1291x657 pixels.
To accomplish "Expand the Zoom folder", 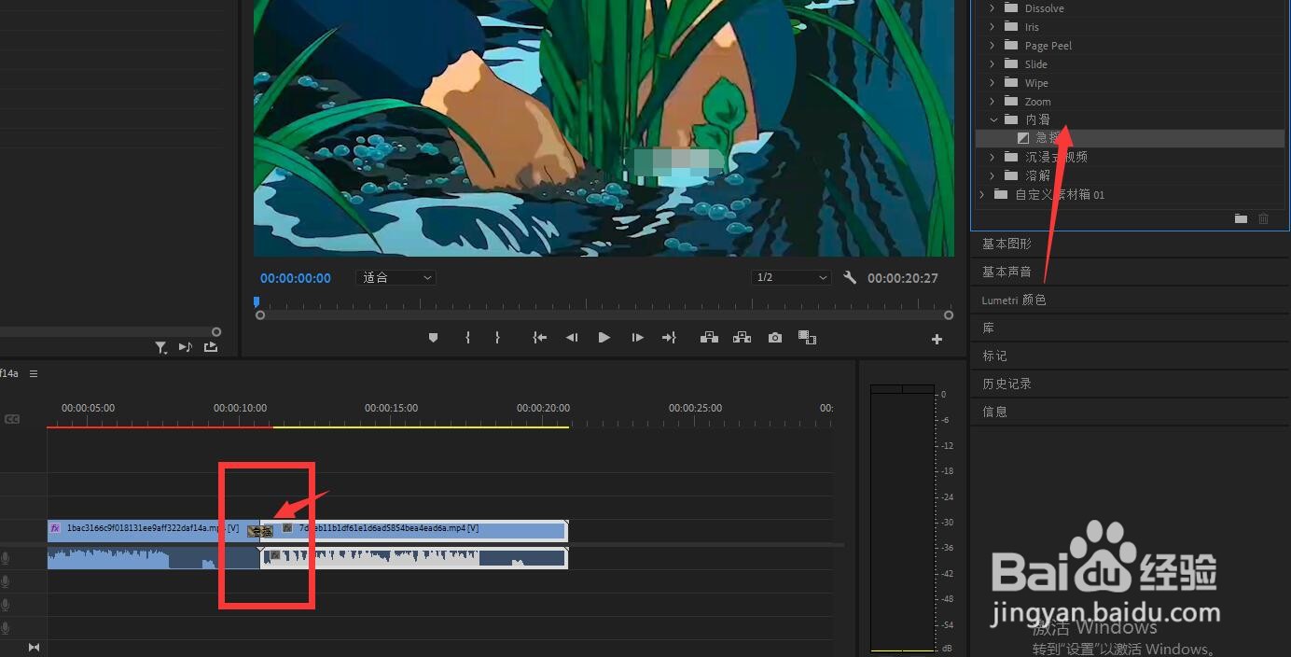I will click(992, 102).
